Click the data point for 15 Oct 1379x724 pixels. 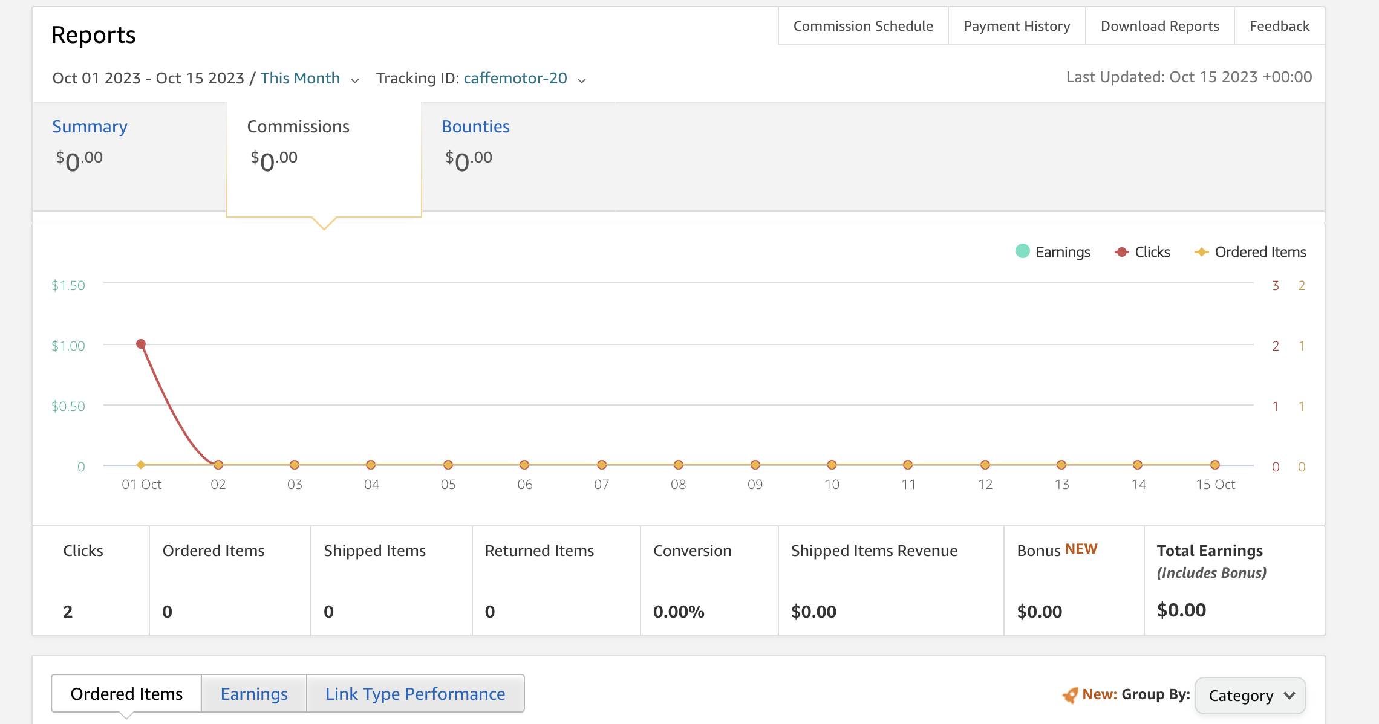[1215, 465]
